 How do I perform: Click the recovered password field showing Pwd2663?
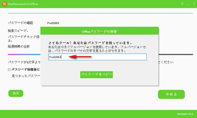pos(97,57)
